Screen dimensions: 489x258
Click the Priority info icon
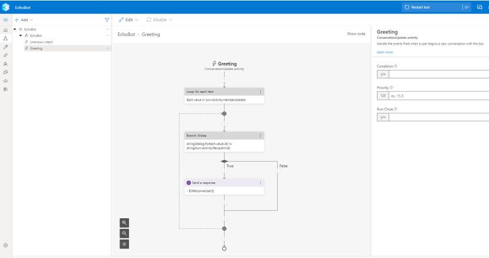pyautogui.click(x=391, y=88)
